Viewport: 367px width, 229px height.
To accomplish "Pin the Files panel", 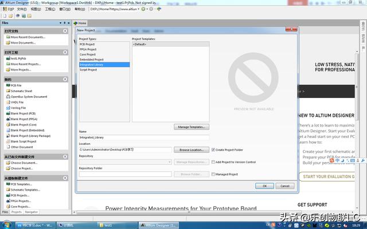I will pyautogui.click(x=65, y=23).
